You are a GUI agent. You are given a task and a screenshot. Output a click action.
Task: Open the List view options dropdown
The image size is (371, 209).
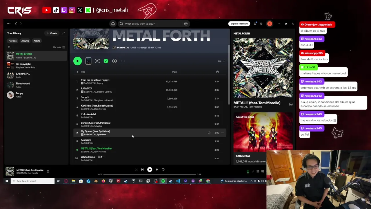click(221, 61)
